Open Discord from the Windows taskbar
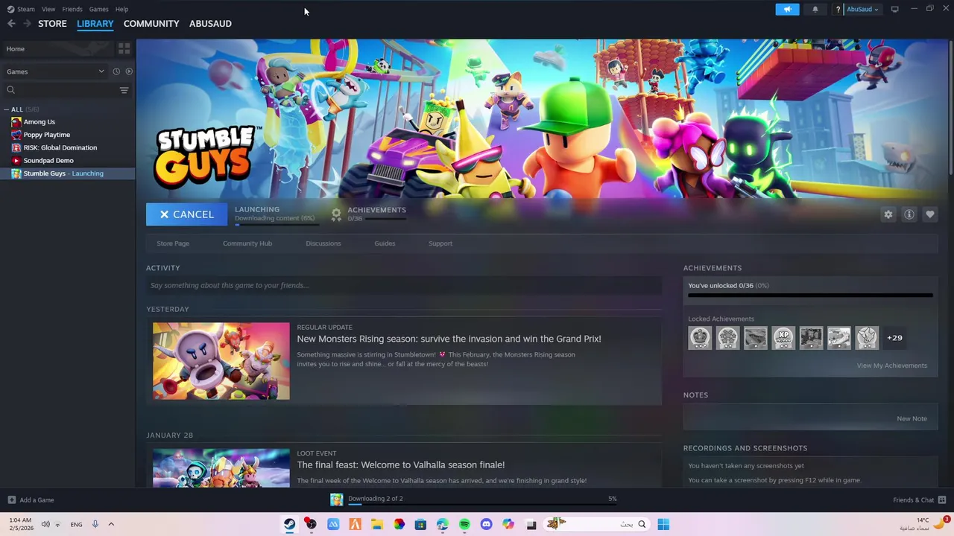The image size is (954, 536). 487,524
